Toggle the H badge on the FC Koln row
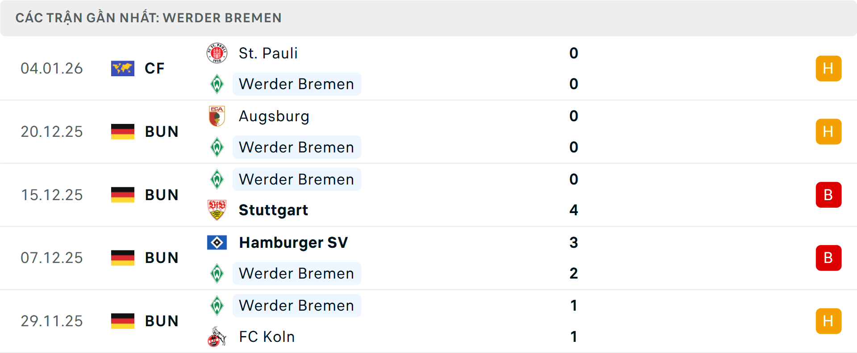857x353 pixels. point(828,320)
